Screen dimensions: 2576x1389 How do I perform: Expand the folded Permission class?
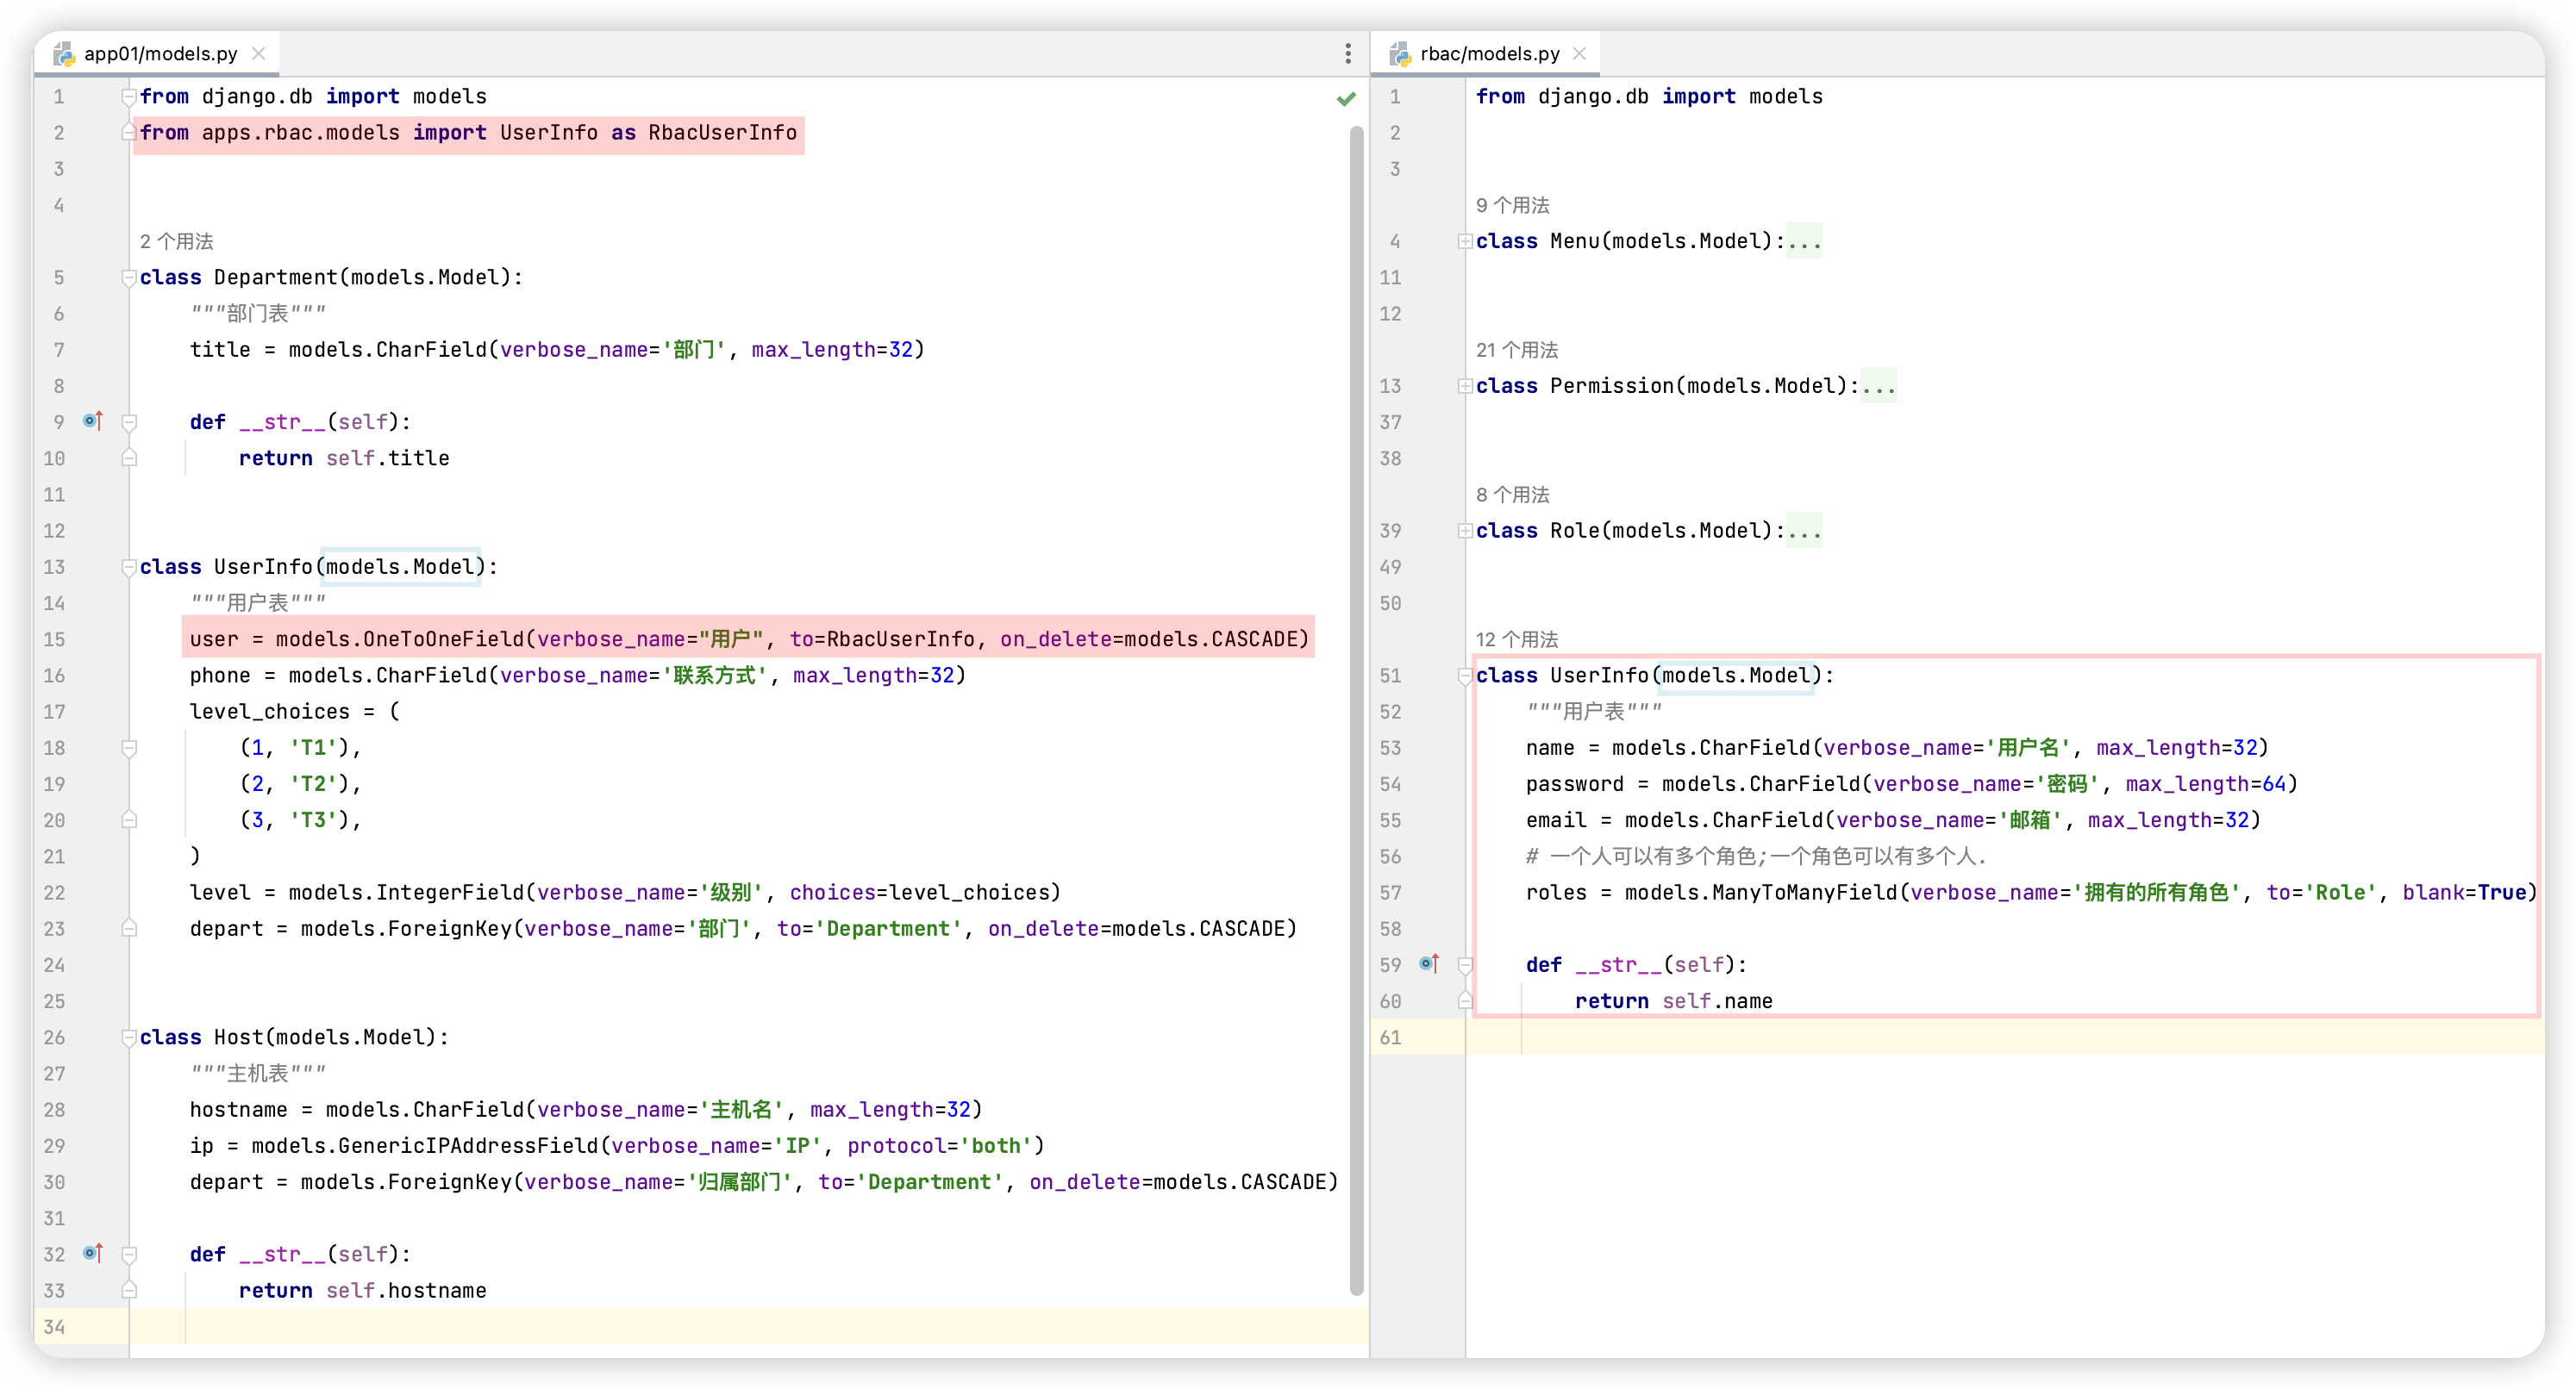[1465, 386]
